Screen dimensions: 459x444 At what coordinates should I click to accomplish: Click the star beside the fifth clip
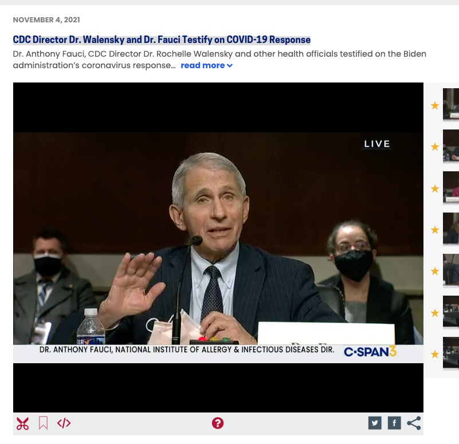pos(435,271)
